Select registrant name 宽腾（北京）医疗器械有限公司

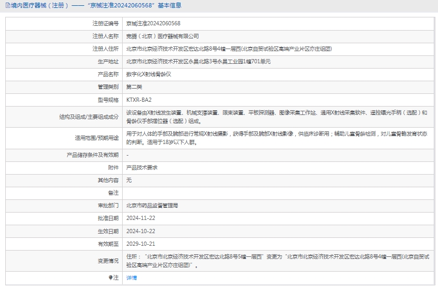[x=163, y=36]
